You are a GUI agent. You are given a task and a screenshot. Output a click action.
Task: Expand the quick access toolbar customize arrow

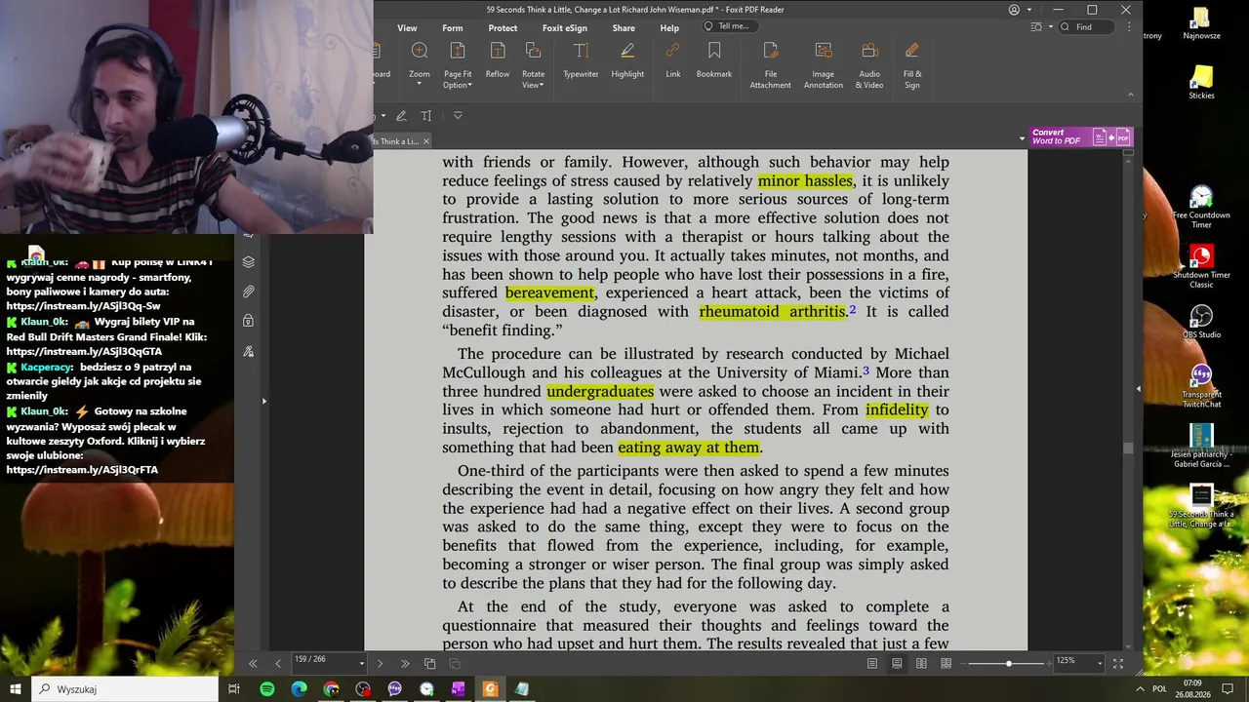pyautogui.click(x=458, y=116)
